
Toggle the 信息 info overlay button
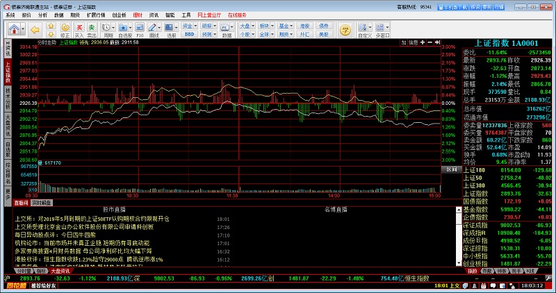coord(413,42)
